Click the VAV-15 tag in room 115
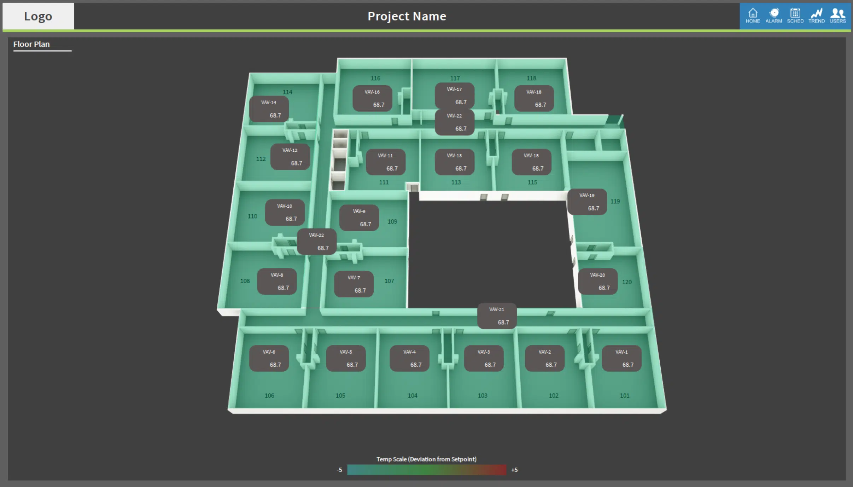The image size is (853, 487). (532, 162)
